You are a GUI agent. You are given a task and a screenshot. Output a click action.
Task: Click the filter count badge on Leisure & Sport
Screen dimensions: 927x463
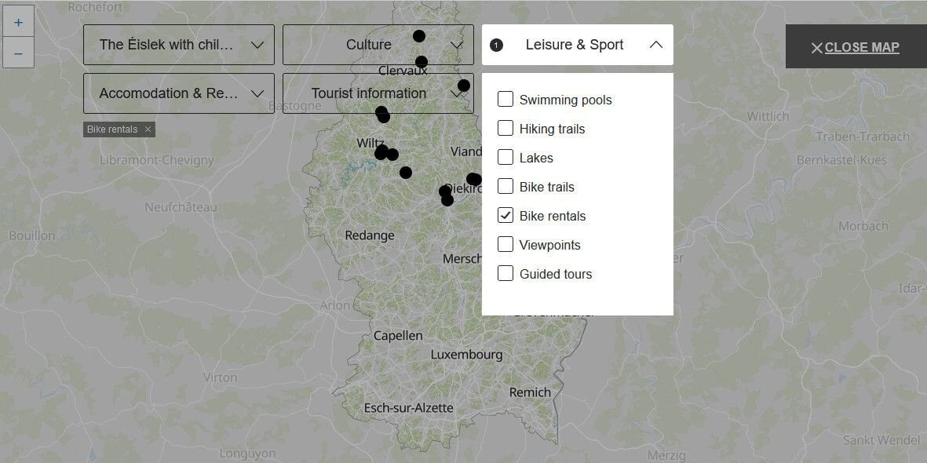tap(496, 45)
